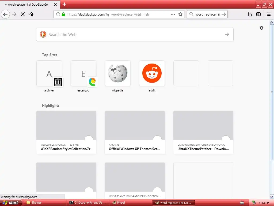The image size is (274, 206).
Task: Switch to 7-Zip Documents taskbar item
Action: [88, 203]
